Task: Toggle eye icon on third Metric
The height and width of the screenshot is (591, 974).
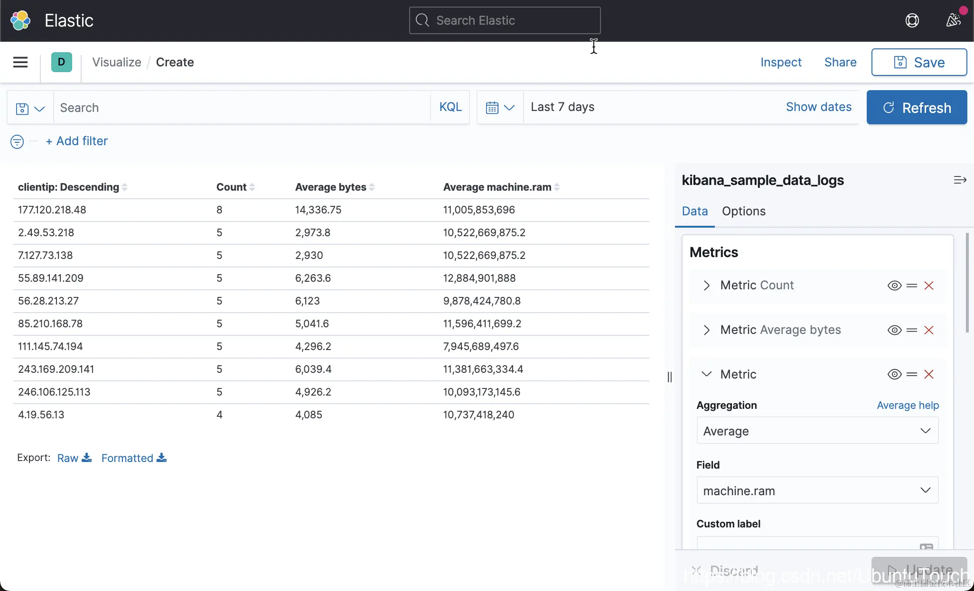Action: (x=894, y=374)
